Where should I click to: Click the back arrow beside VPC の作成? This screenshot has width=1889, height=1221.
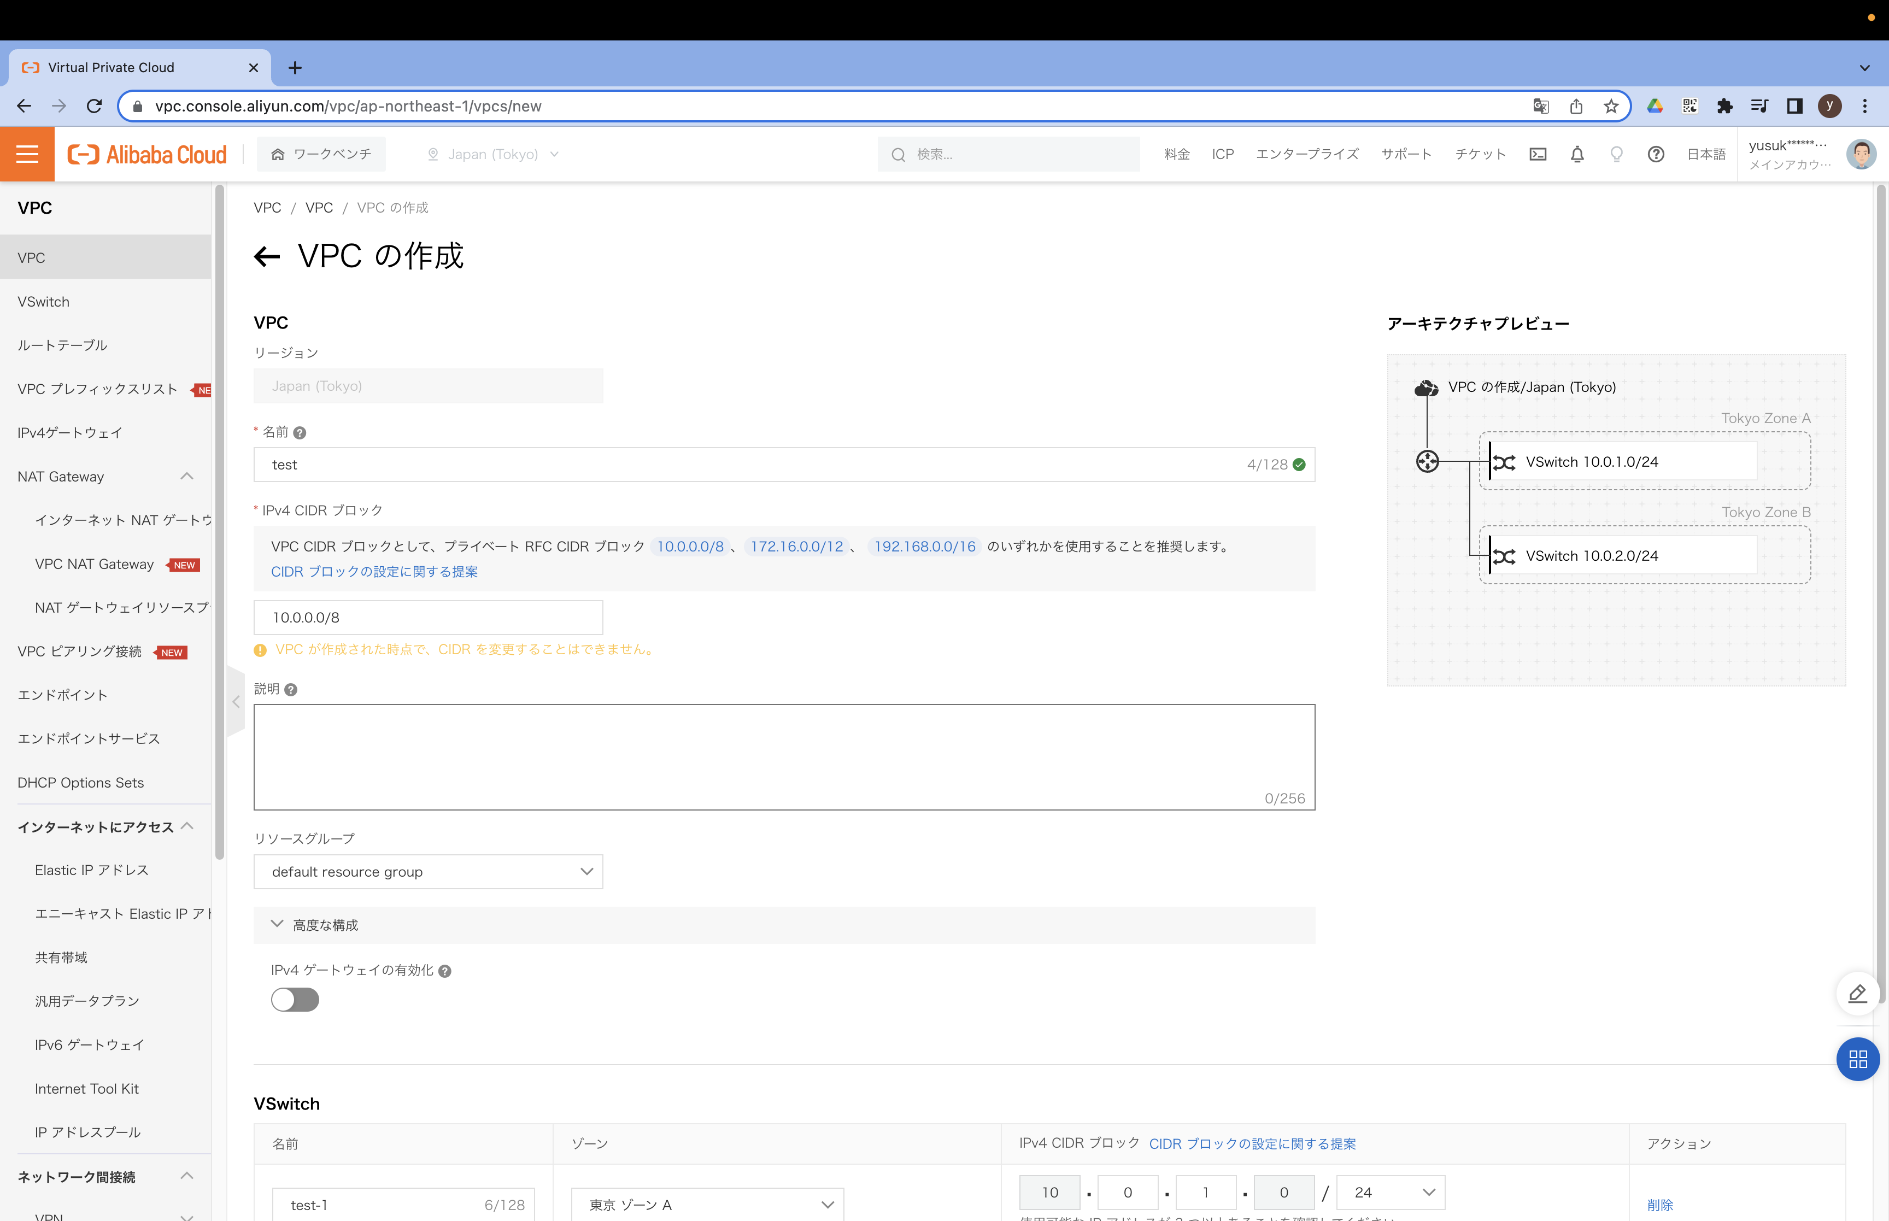click(x=267, y=256)
